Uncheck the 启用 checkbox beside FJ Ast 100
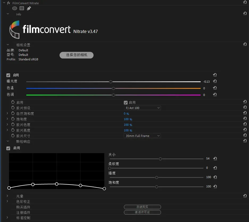The image size is (249, 222). 126,103
